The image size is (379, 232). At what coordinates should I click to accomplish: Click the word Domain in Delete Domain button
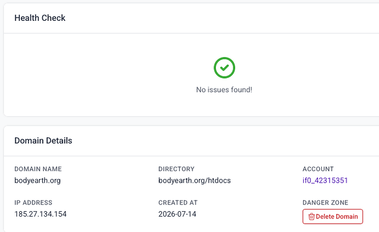(x=347, y=217)
